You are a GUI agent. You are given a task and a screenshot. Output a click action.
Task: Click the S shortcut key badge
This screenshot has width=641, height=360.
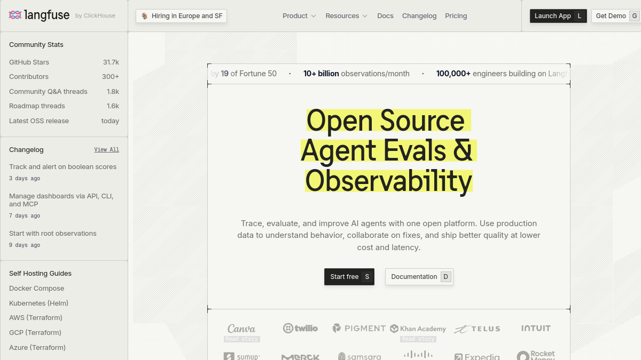pyautogui.click(x=367, y=277)
